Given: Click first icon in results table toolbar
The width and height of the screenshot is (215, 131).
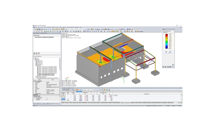Looking at the screenshot, I should [63, 90].
